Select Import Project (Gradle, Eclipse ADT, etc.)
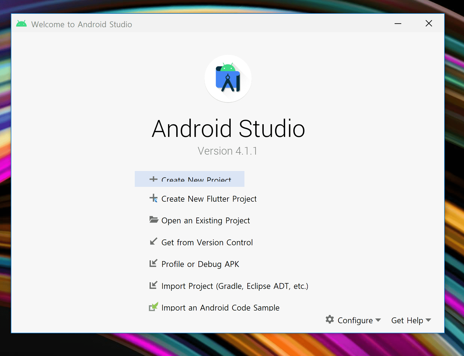The height and width of the screenshot is (356, 464). pyautogui.click(x=229, y=286)
